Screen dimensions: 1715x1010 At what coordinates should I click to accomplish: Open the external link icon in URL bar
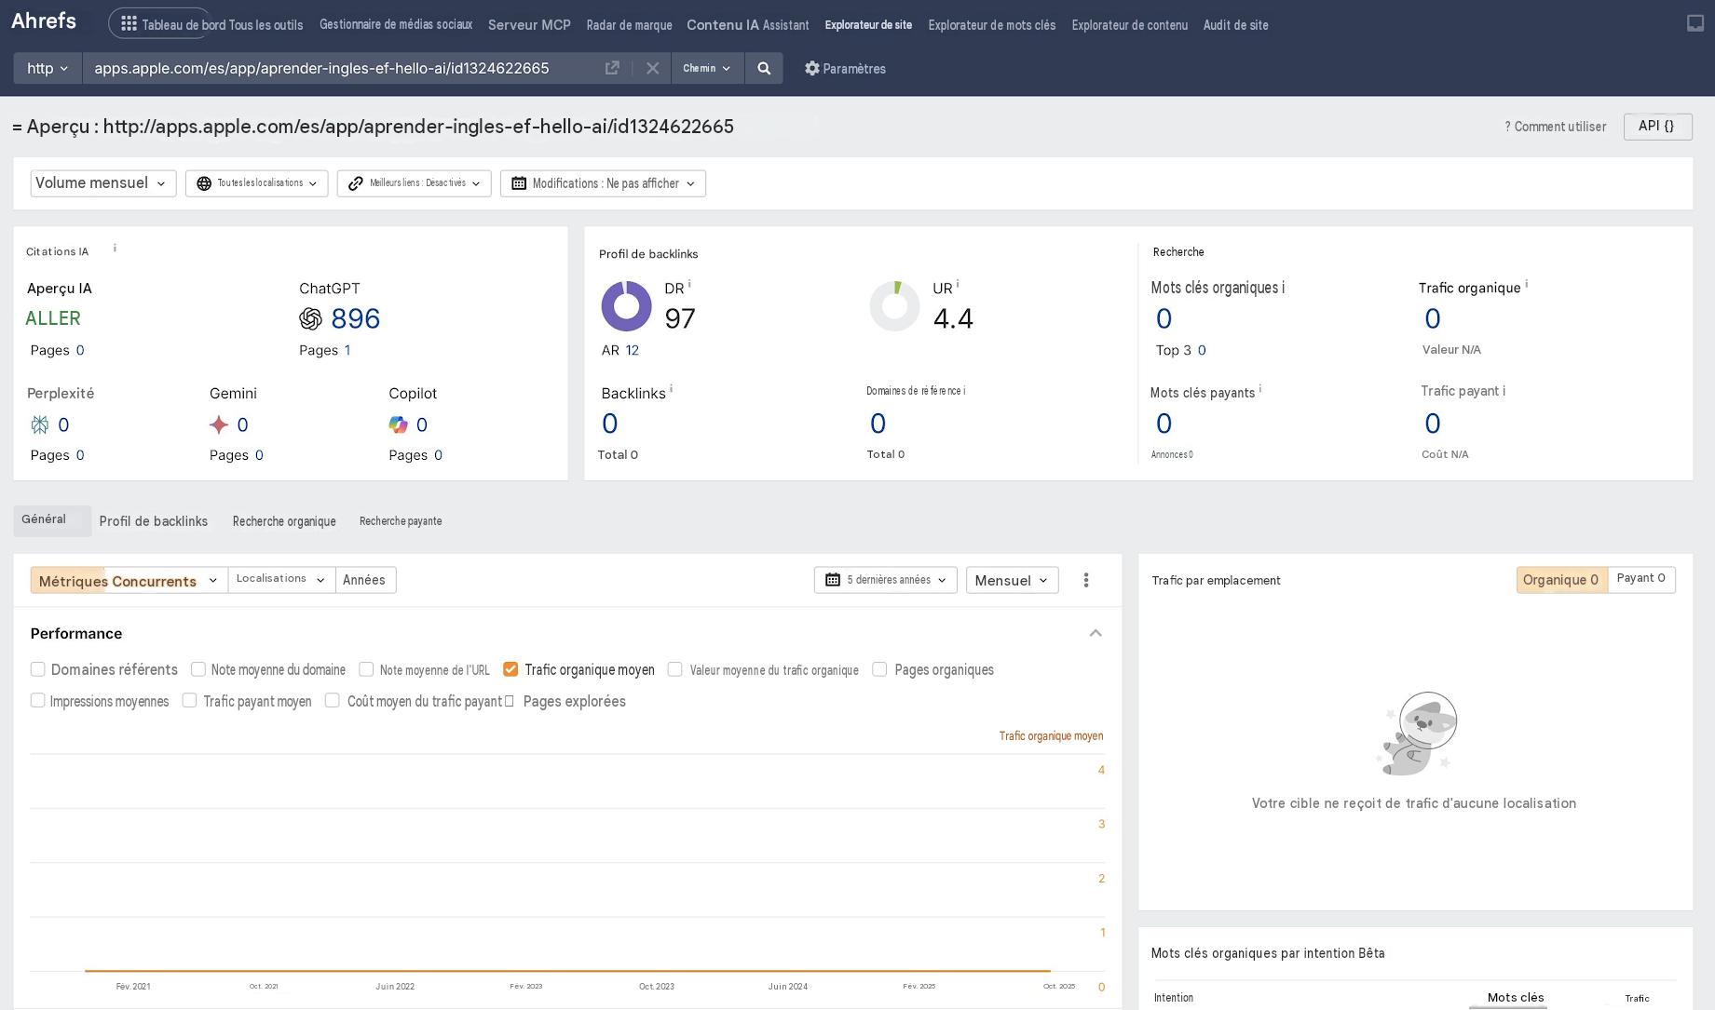[612, 68]
